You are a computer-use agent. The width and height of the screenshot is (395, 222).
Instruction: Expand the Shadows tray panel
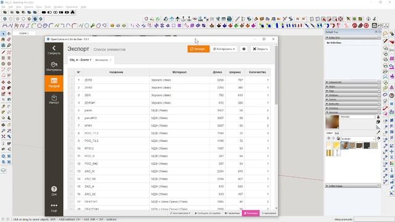(x=353, y=95)
